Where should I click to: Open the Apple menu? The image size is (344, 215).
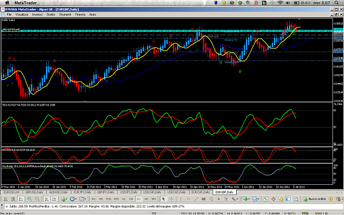(7, 3)
